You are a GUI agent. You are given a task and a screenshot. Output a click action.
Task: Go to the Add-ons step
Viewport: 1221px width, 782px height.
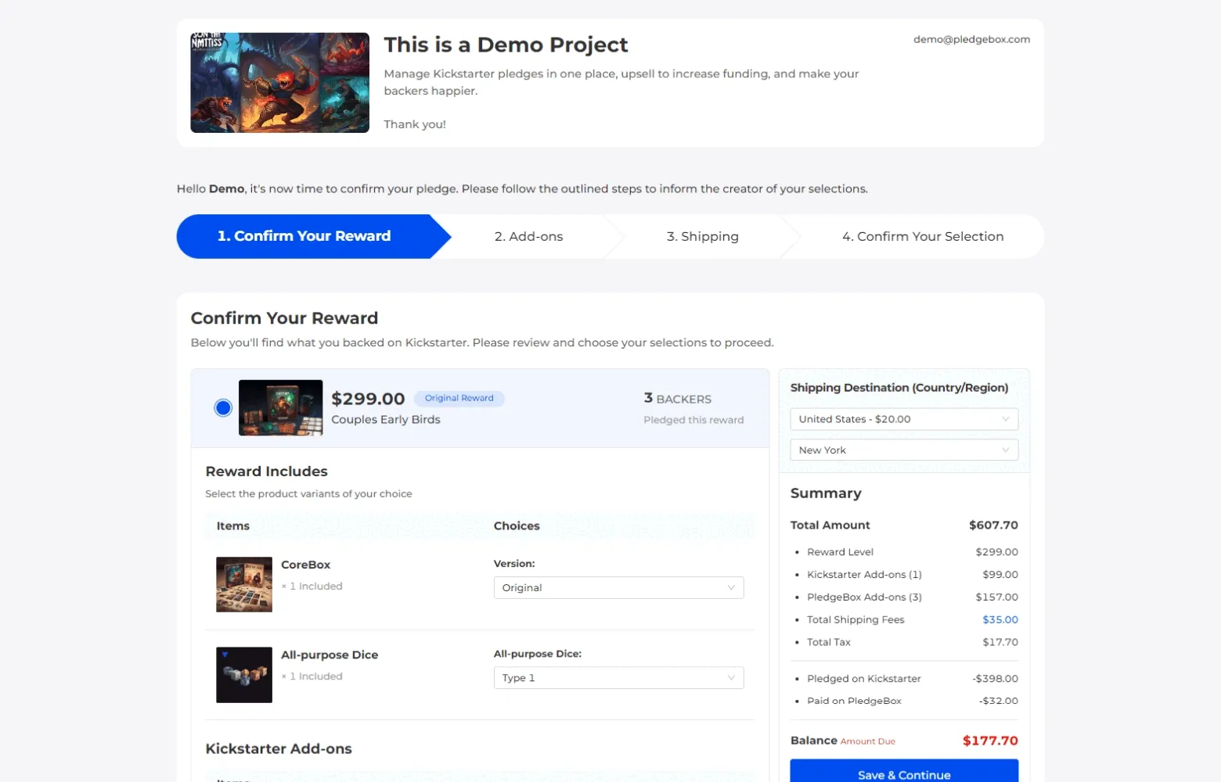(x=528, y=237)
